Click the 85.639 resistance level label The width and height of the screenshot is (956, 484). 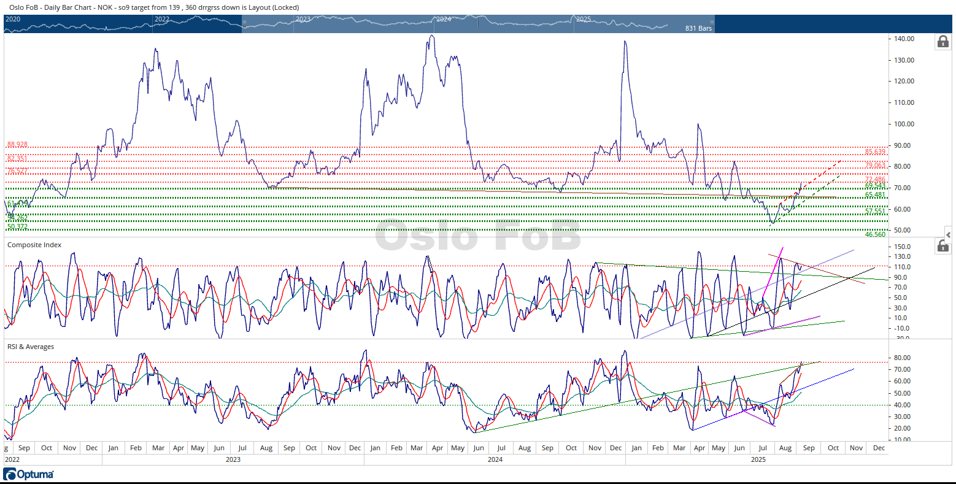pos(875,152)
